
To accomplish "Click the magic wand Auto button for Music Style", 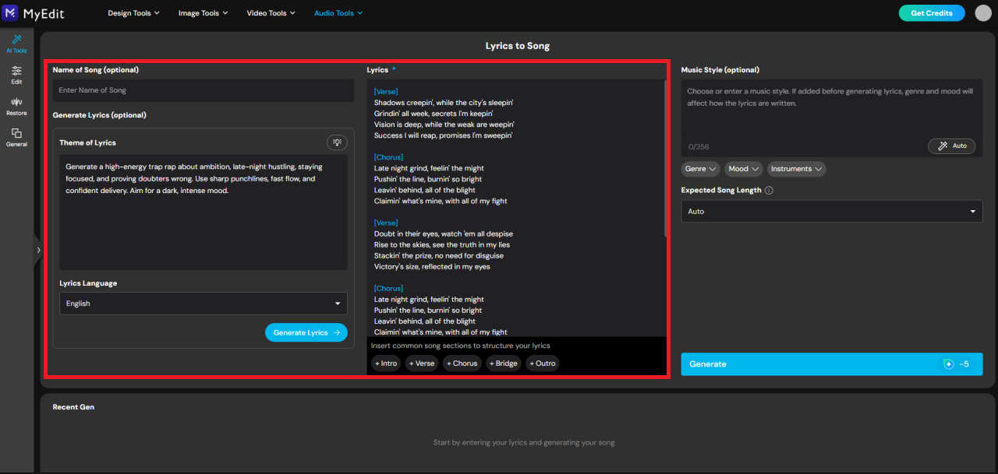I will 951,146.
